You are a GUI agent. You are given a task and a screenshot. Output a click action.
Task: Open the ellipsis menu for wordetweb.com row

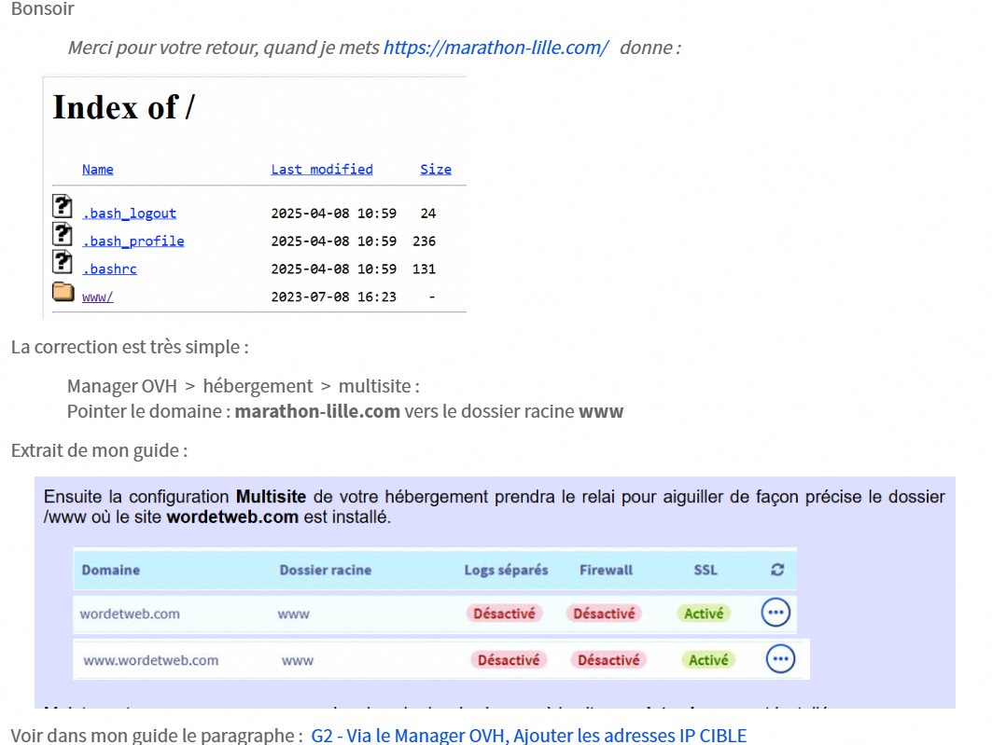pyautogui.click(x=775, y=613)
